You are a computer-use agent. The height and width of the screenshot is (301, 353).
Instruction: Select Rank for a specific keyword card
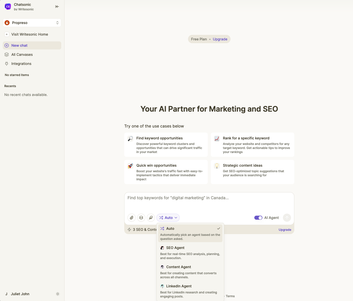(253, 145)
